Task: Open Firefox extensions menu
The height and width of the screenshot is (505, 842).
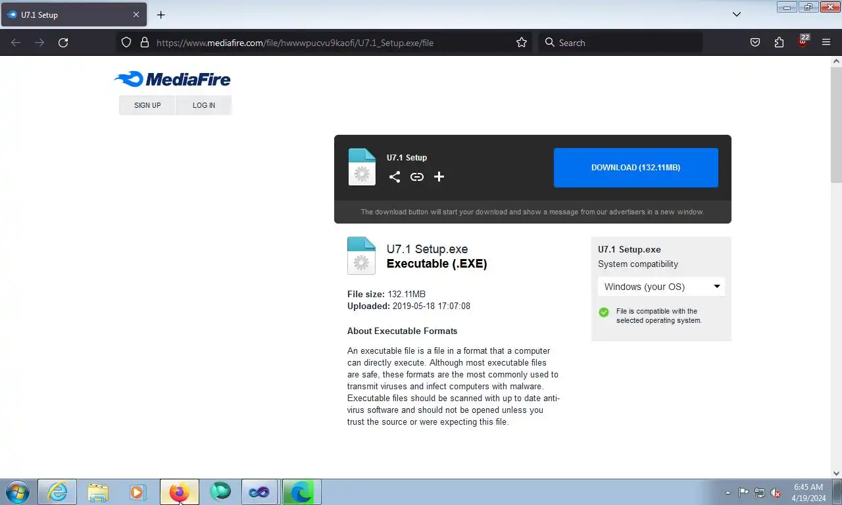Action: [x=779, y=43]
